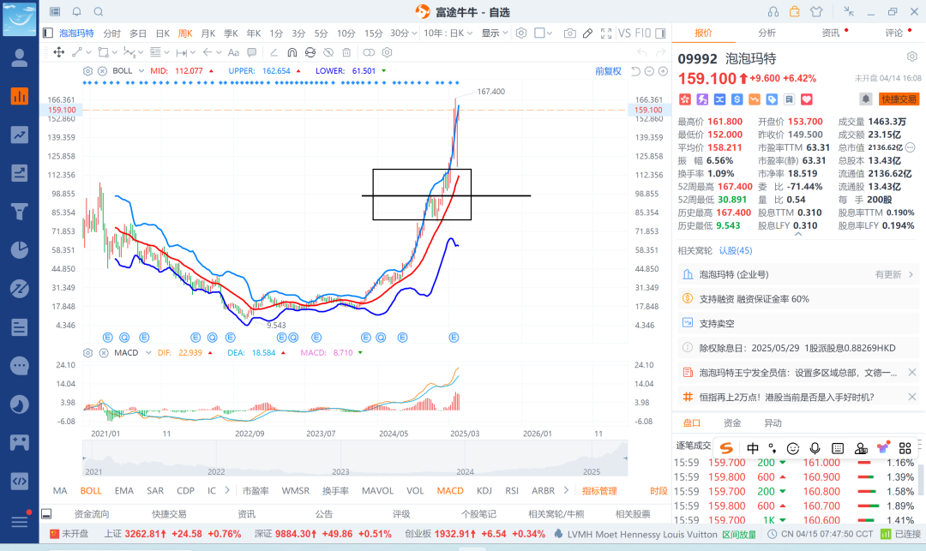Toggle the F10 info view
This screenshot has width=926, height=551.
point(643,33)
